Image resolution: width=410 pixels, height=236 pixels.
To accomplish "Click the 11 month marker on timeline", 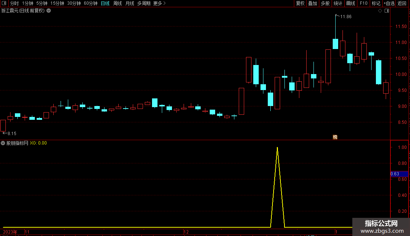I will 27,232.
